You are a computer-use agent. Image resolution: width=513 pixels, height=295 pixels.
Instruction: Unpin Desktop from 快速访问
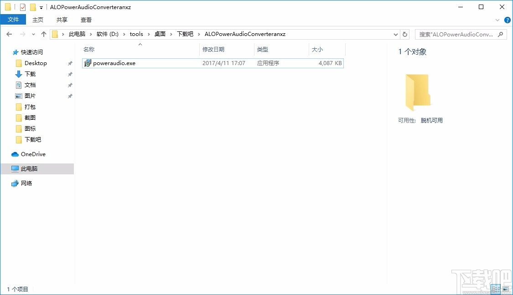point(69,63)
